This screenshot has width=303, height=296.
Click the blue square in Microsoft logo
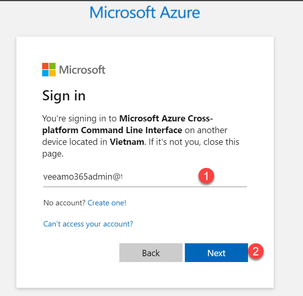coord(45,73)
